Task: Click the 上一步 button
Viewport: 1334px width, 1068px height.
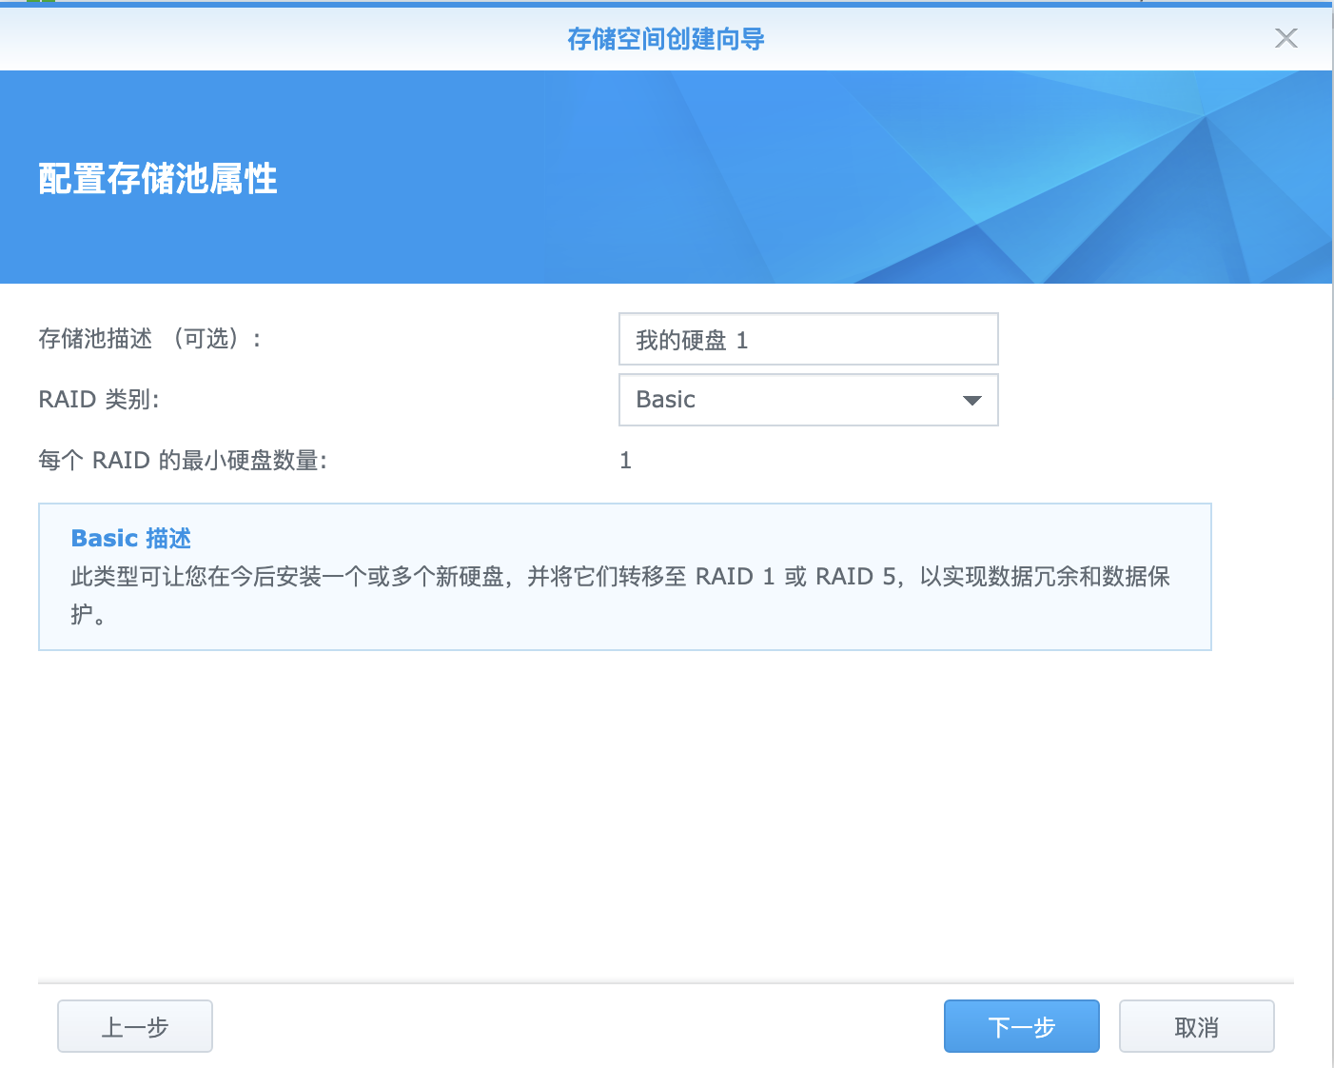Action: pos(134,1026)
